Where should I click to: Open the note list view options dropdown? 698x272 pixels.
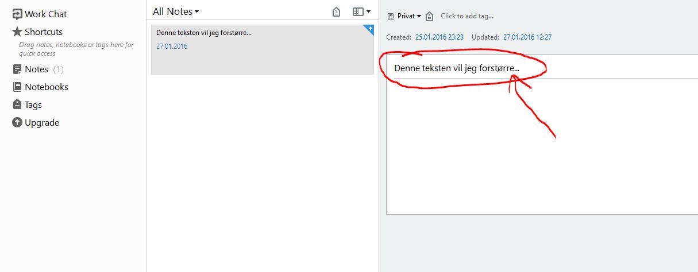pyautogui.click(x=361, y=11)
